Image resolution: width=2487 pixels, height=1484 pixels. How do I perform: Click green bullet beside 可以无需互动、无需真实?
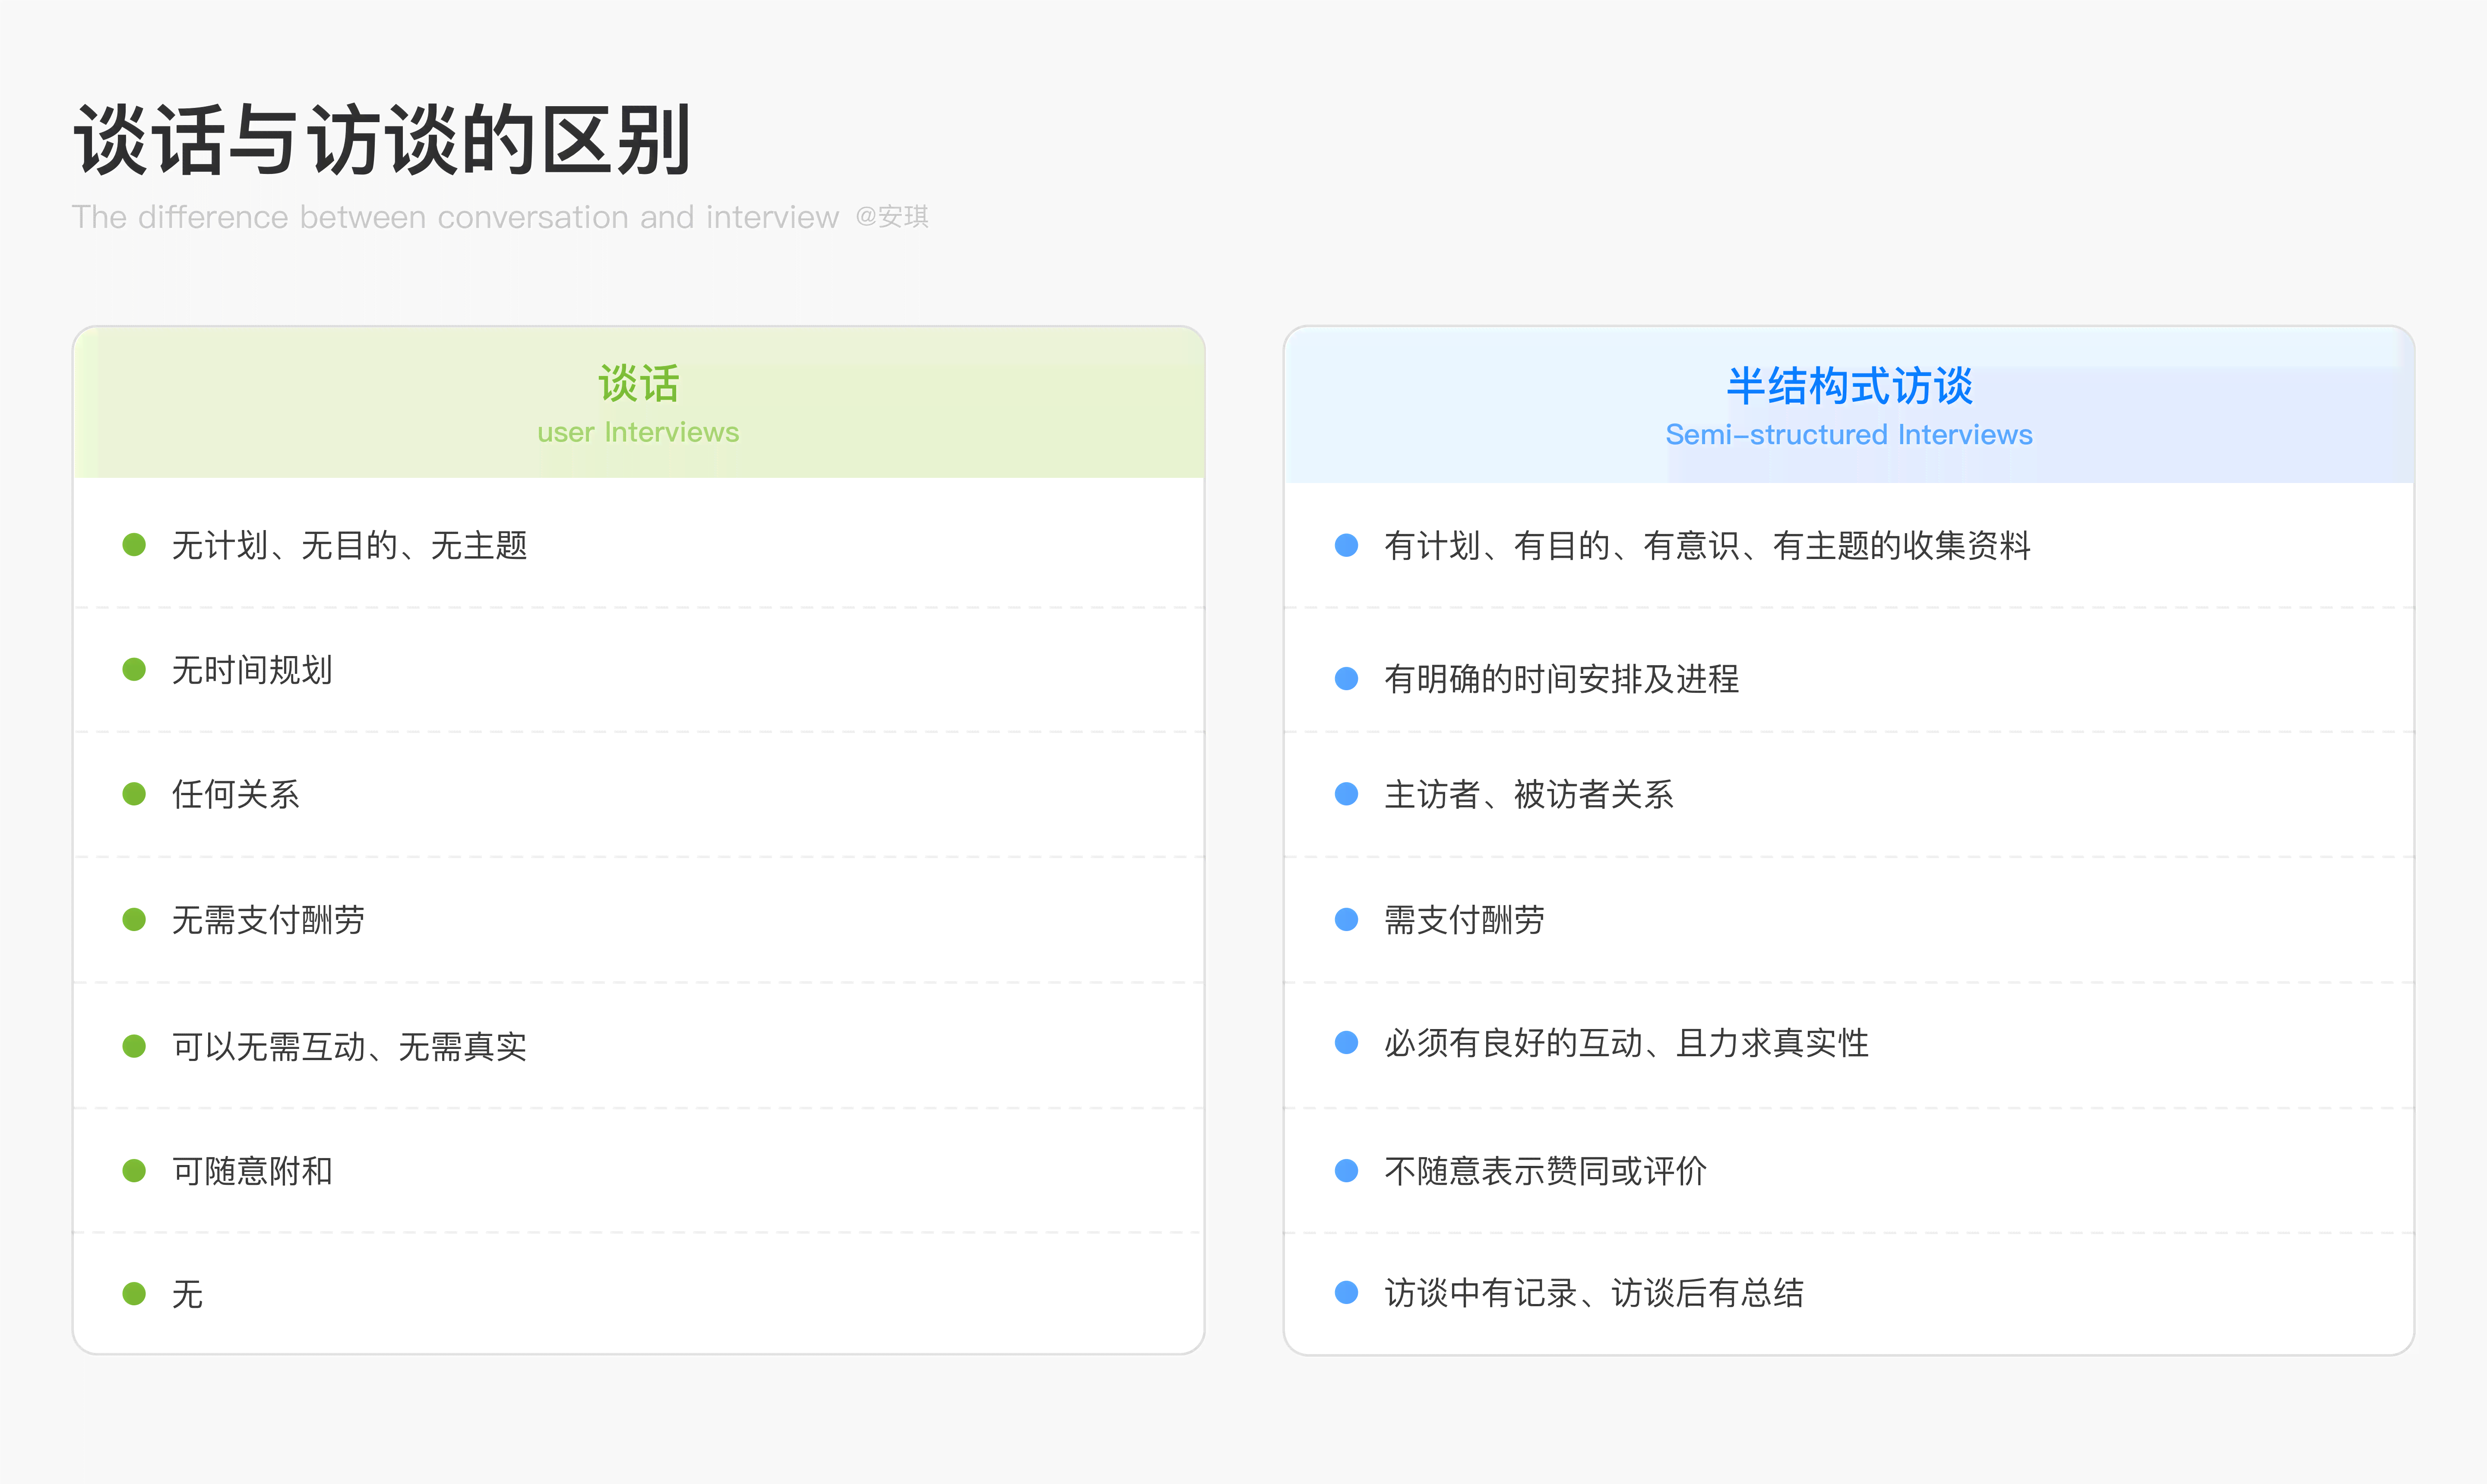pos(134,1046)
